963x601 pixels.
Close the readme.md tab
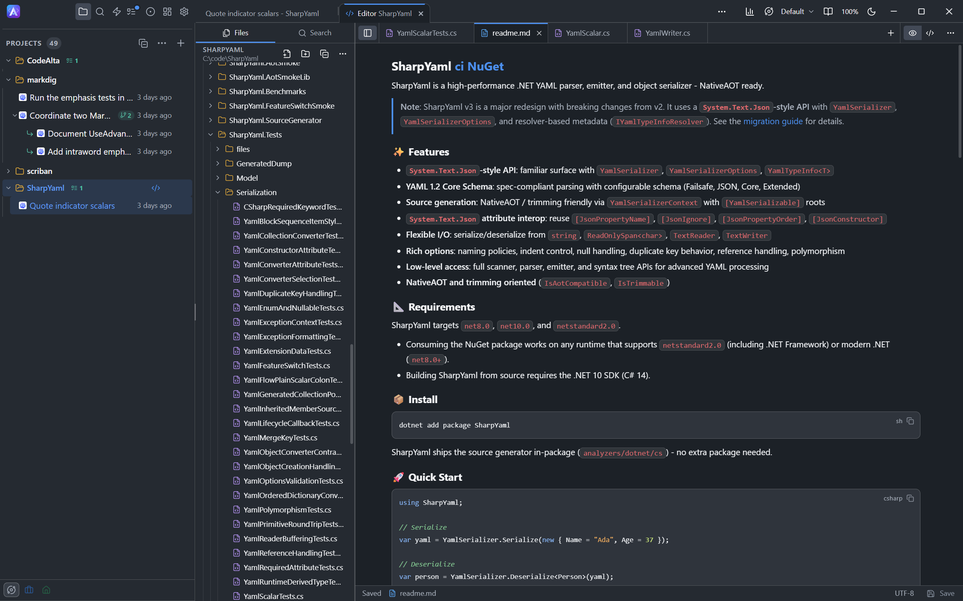click(539, 33)
